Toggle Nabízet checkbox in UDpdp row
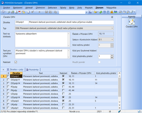 [x=63, y=94]
